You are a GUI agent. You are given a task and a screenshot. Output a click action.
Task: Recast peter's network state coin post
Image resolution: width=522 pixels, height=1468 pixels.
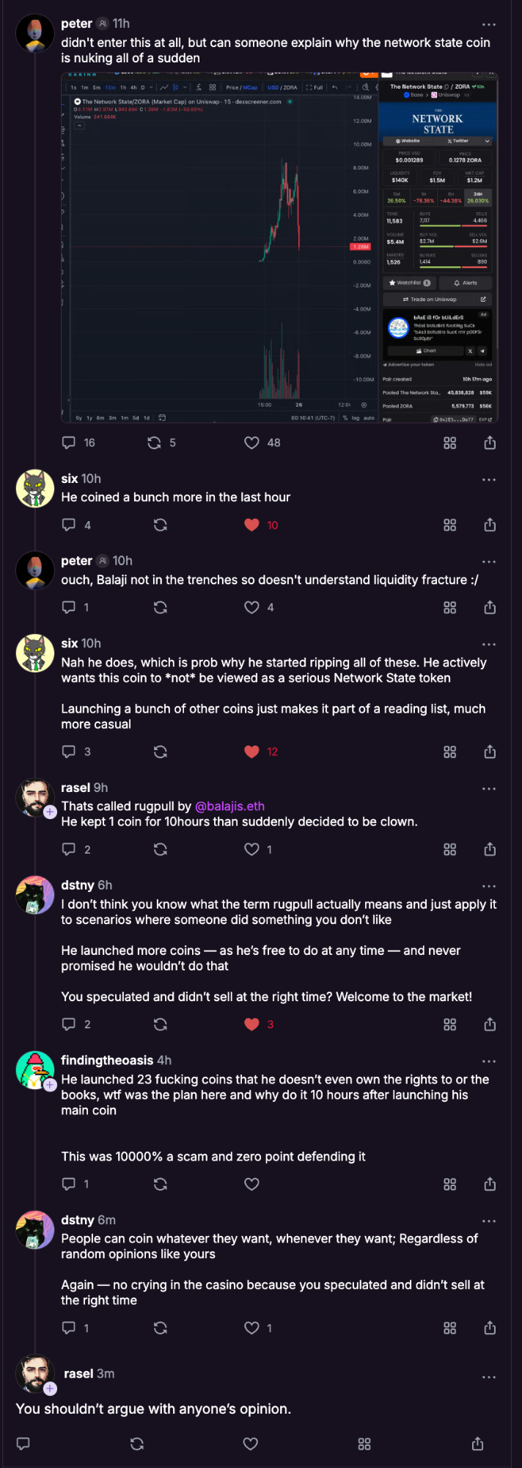154,443
